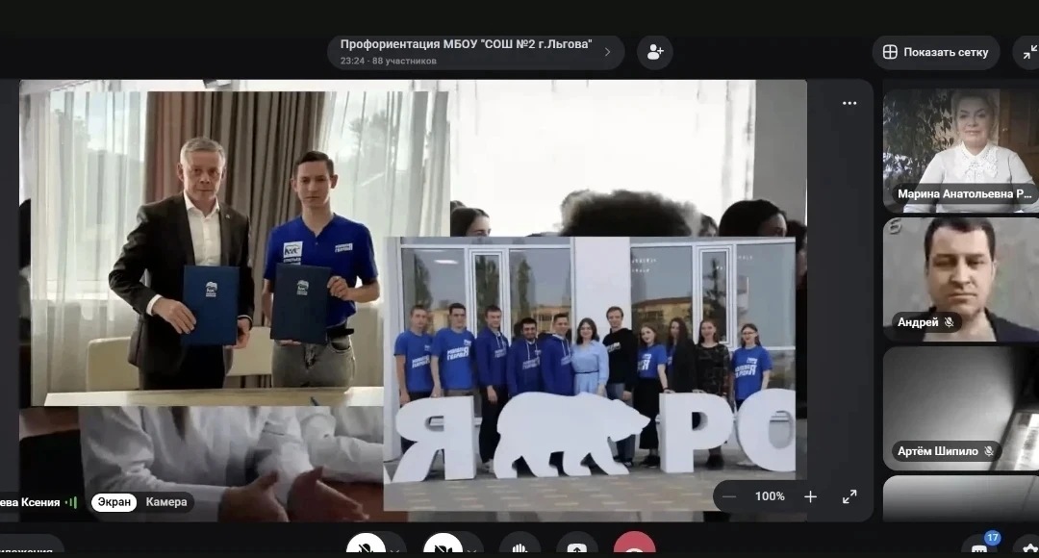
Task: Expand camera options arrow
Action: [x=471, y=550]
